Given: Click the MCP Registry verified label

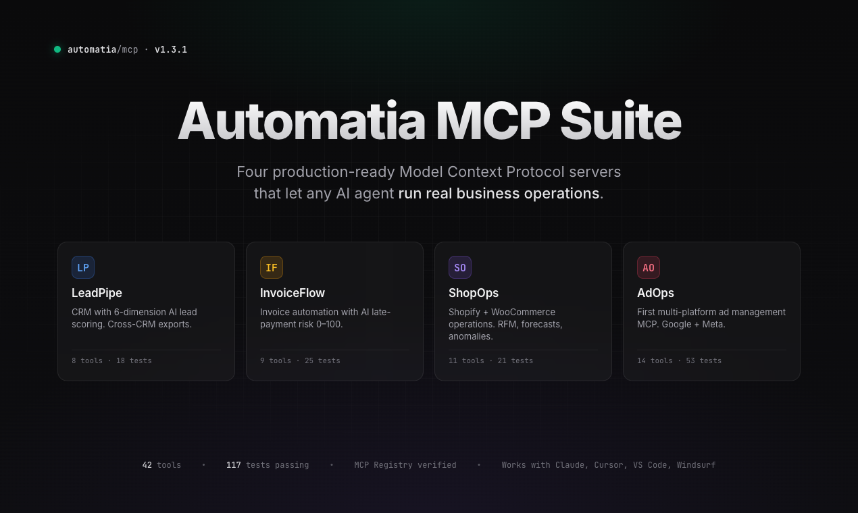Looking at the screenshot, I should 405,464.
